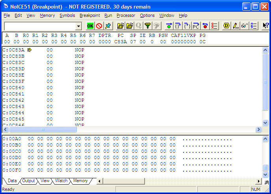The width and height of the screenshot is (271, 194).
Task: Click the green funnel filter icon
Action: point(148,26)
